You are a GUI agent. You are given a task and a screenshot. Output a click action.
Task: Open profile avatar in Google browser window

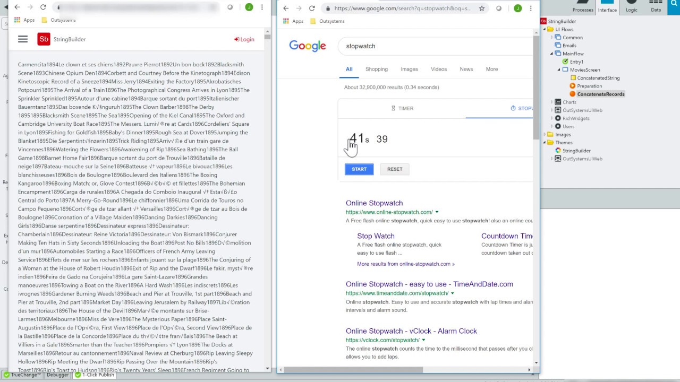coord(517,8)
